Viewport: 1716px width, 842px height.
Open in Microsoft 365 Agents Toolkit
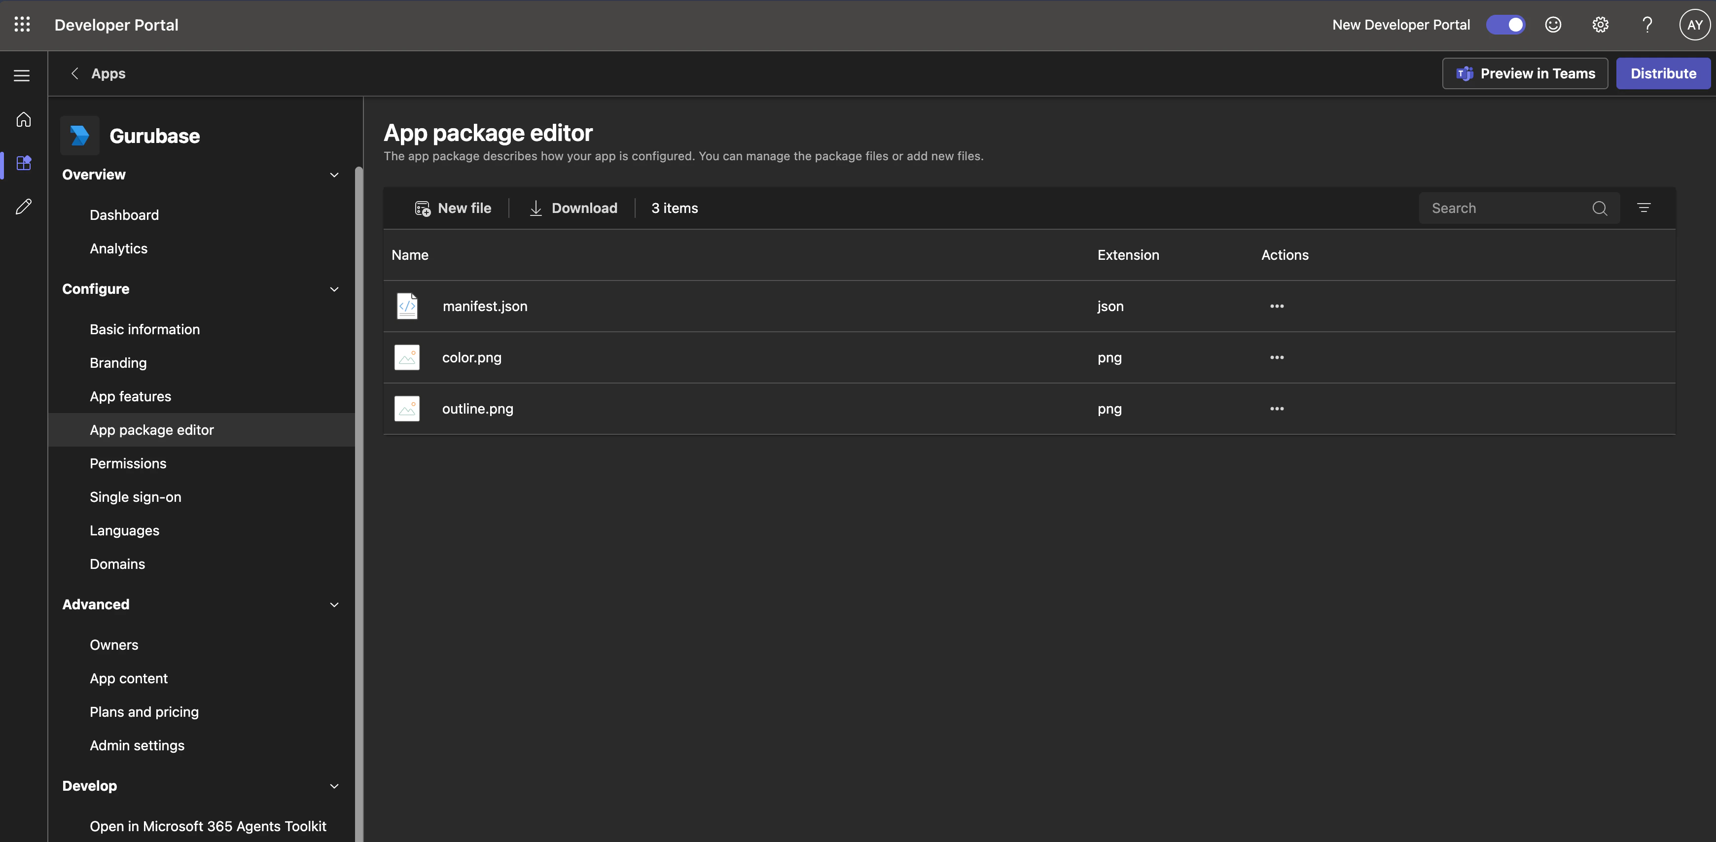click(201, 827)
